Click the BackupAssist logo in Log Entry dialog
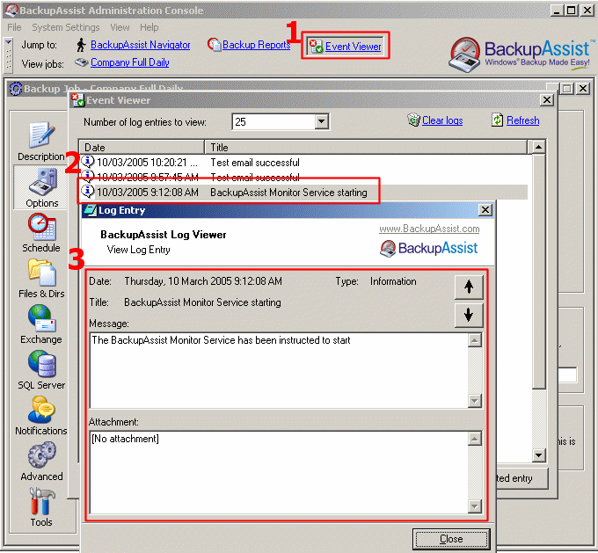This screenshot has height=553, width=598. tap(428, 248)
